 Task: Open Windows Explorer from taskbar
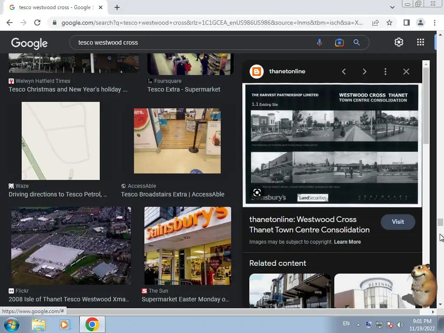point(38,324)
